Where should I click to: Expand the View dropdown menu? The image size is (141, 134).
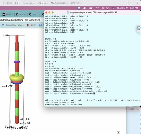tap(43, 3)
